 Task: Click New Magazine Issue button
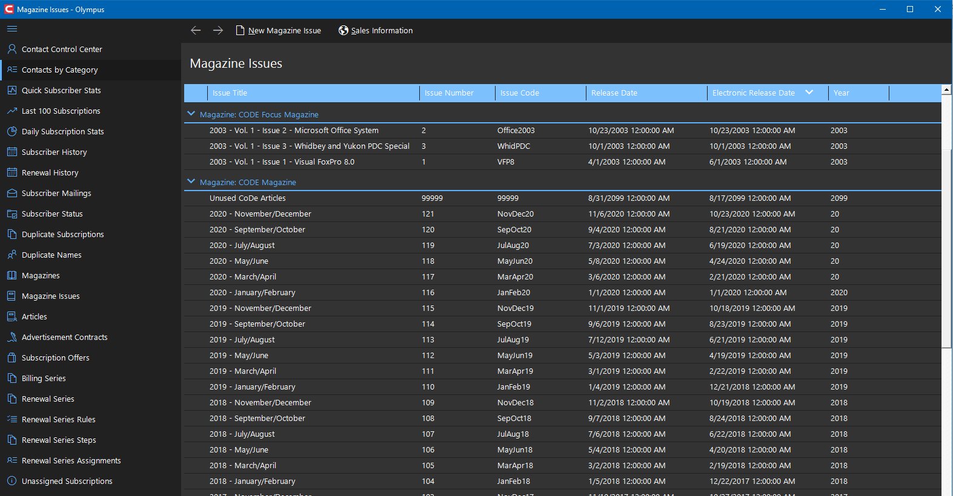pyautogui.click(x=279, y=30)
